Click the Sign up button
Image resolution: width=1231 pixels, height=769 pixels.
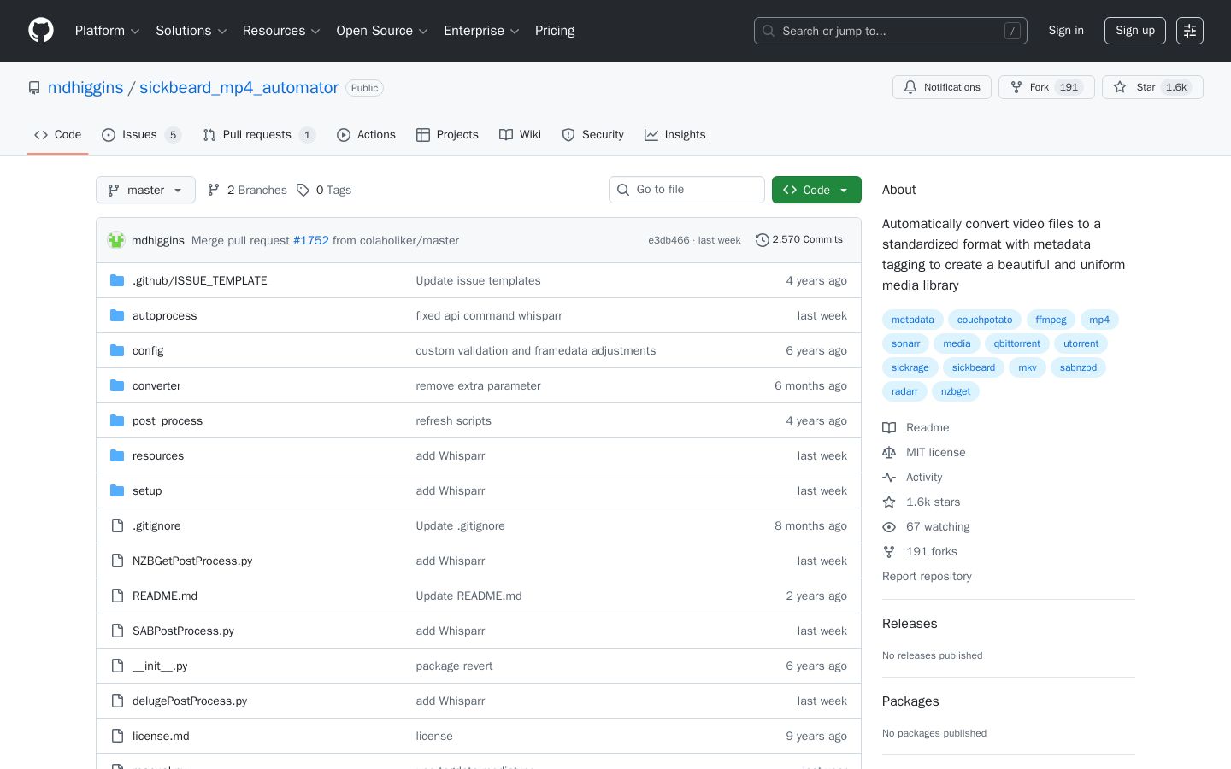point(1135,31)
